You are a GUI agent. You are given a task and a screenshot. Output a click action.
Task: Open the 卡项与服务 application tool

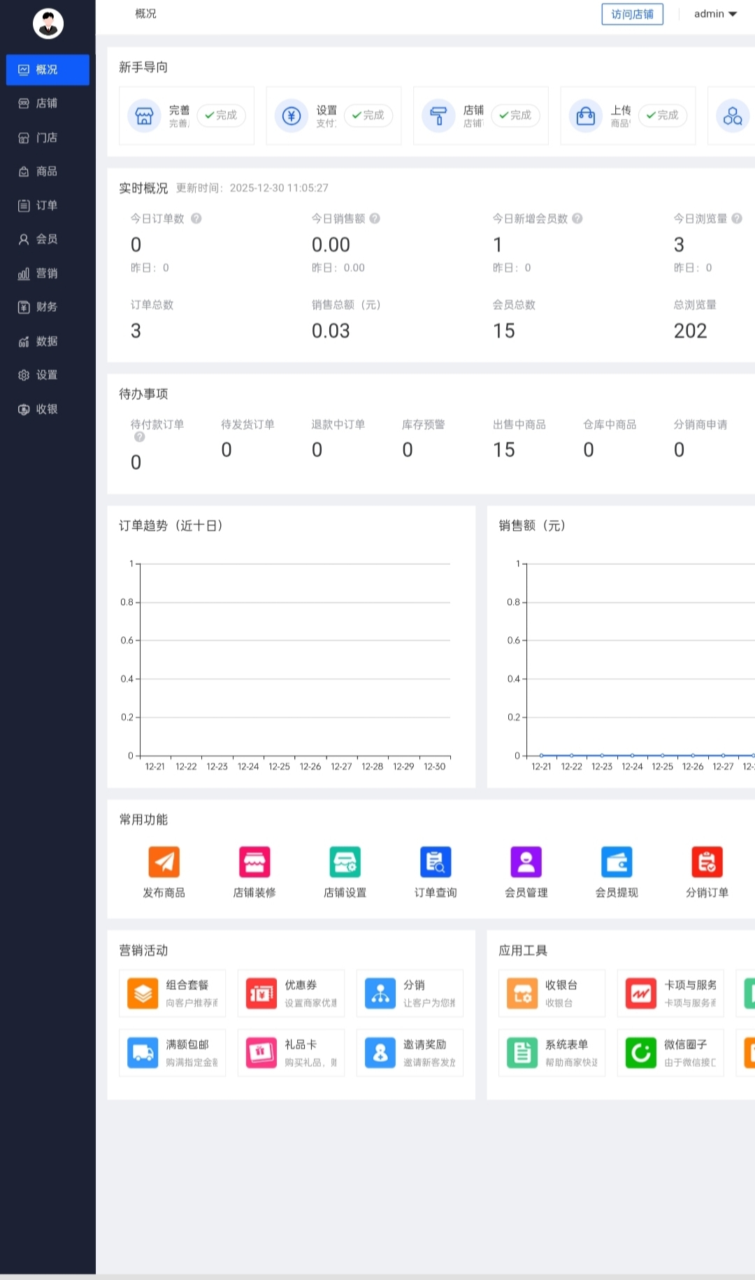(x=670, y=993)
